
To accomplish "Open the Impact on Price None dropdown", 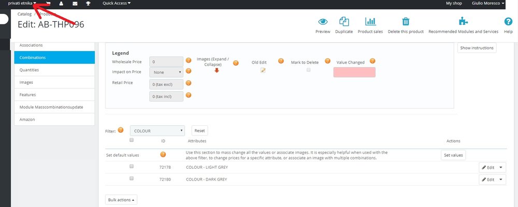I will [x=166, y=72].
